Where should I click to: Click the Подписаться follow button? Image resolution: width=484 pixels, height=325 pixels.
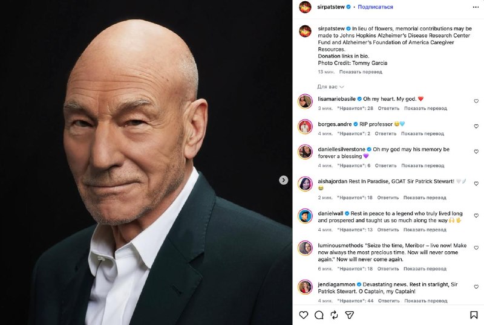point(375,7)
